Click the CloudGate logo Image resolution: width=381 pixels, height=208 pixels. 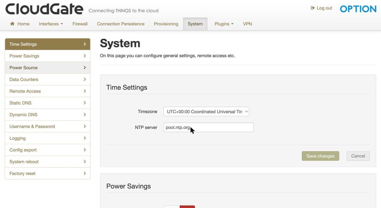tap(44, 9)
